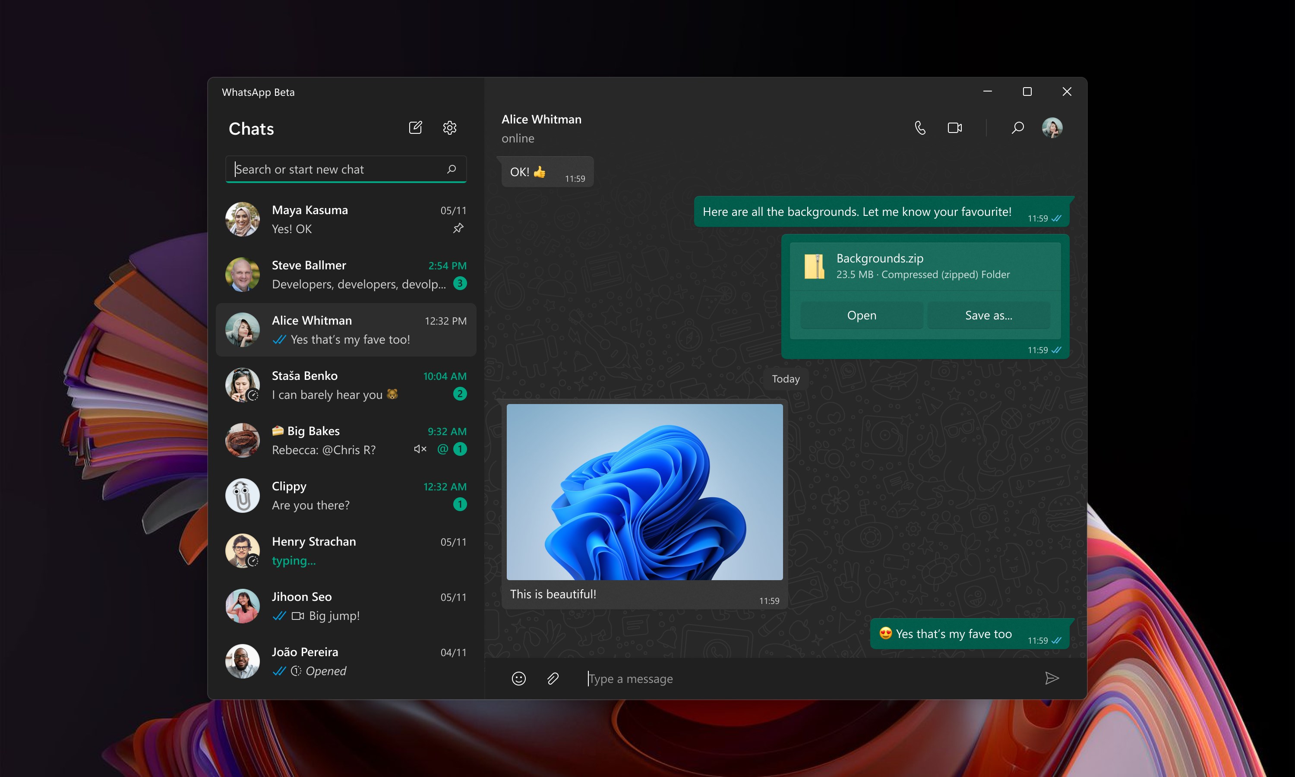
Task: Click the send message arrow
Action: click(1052, 679)
